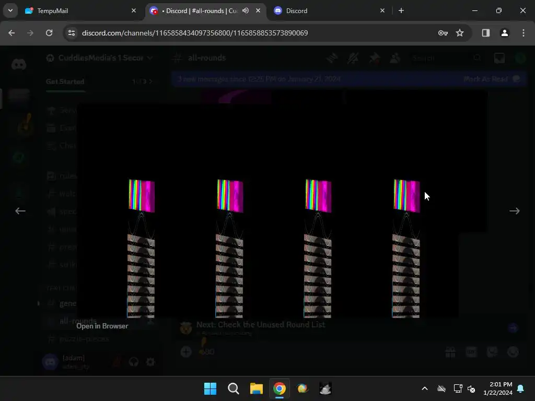Toggle member list in channel header

(x=395, y=58)
